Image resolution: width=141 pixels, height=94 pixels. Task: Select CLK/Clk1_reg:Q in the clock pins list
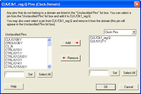coord(100,38)
